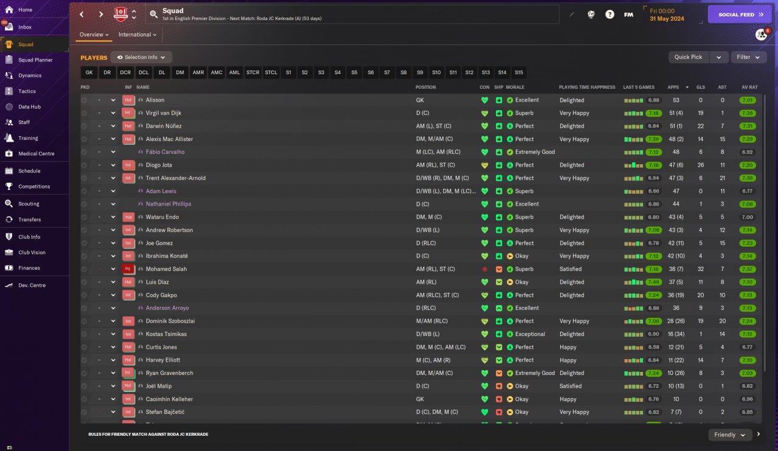Click the Staff icon in the sidebar
Viewport: 778px width, 451px height.
(x=9, y=122)
